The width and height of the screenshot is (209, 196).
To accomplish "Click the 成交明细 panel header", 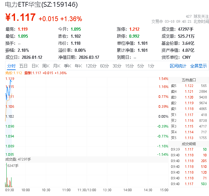I will click(x=189, y=144).
